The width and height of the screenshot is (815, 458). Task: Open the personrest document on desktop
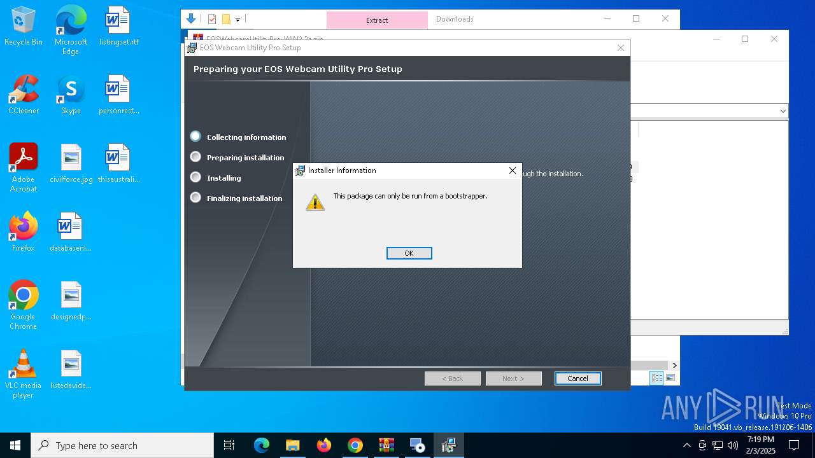[x=118, y=95]
